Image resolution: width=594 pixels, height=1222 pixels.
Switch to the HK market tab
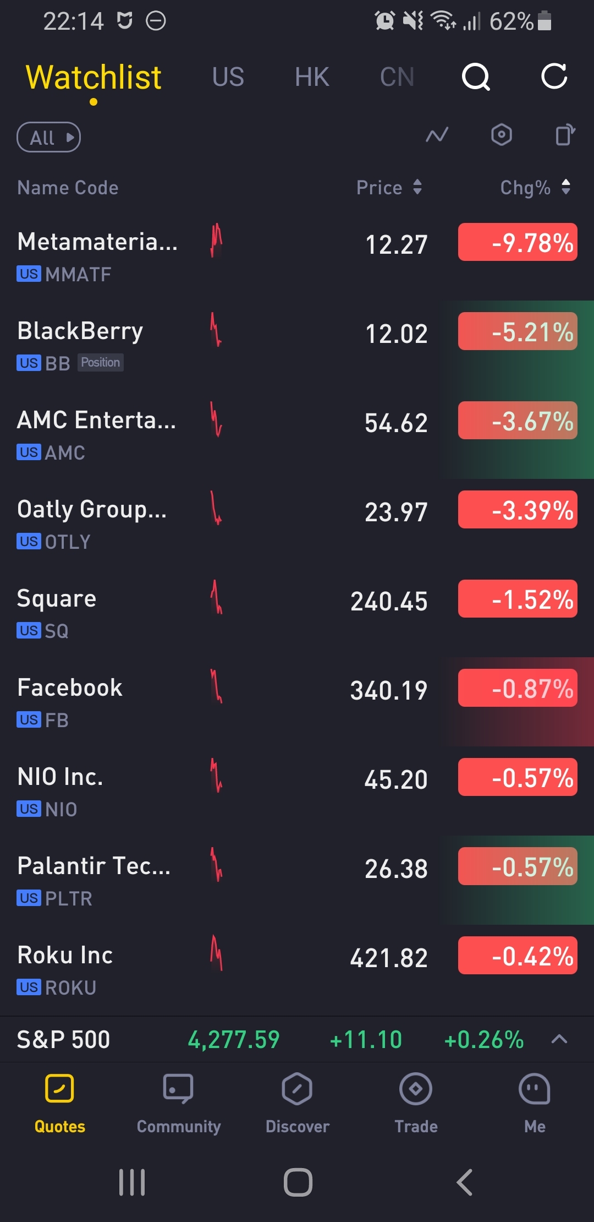click(312, 77)
